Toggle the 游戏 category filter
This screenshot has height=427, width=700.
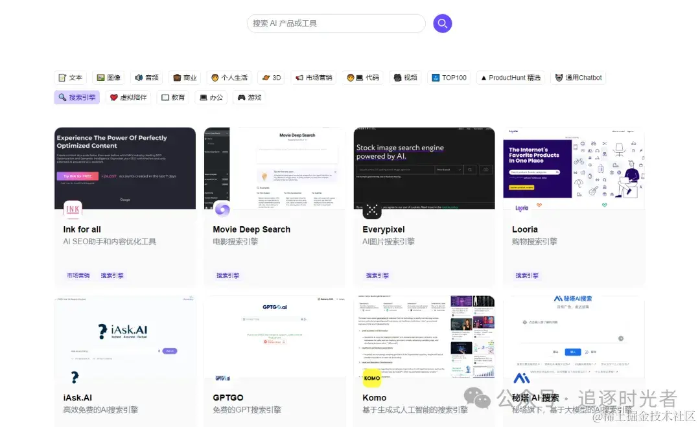pos(249,97)
